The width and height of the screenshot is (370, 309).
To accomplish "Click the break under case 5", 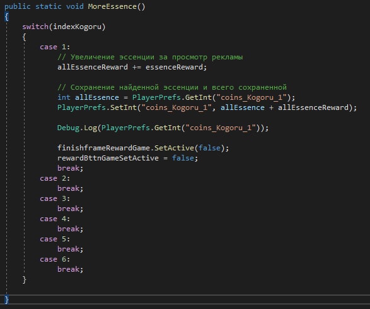I will point(70,249).
